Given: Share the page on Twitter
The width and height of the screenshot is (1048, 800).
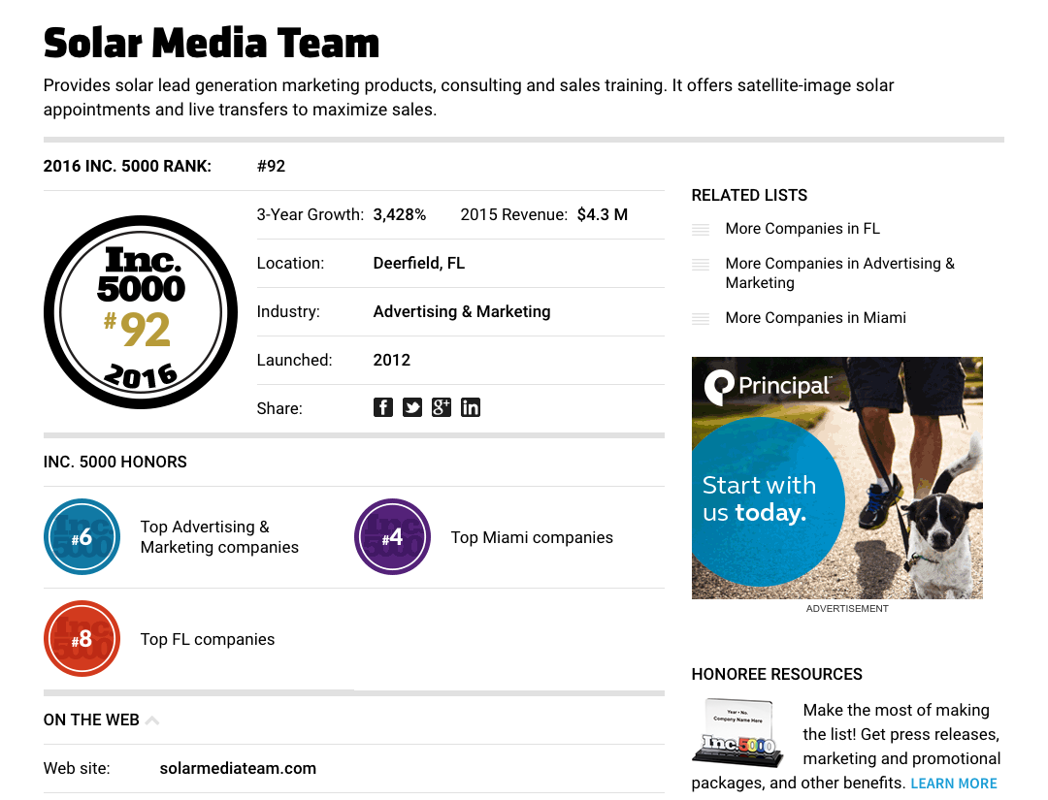Looking at the screenshot, I should tap(412, 407).
